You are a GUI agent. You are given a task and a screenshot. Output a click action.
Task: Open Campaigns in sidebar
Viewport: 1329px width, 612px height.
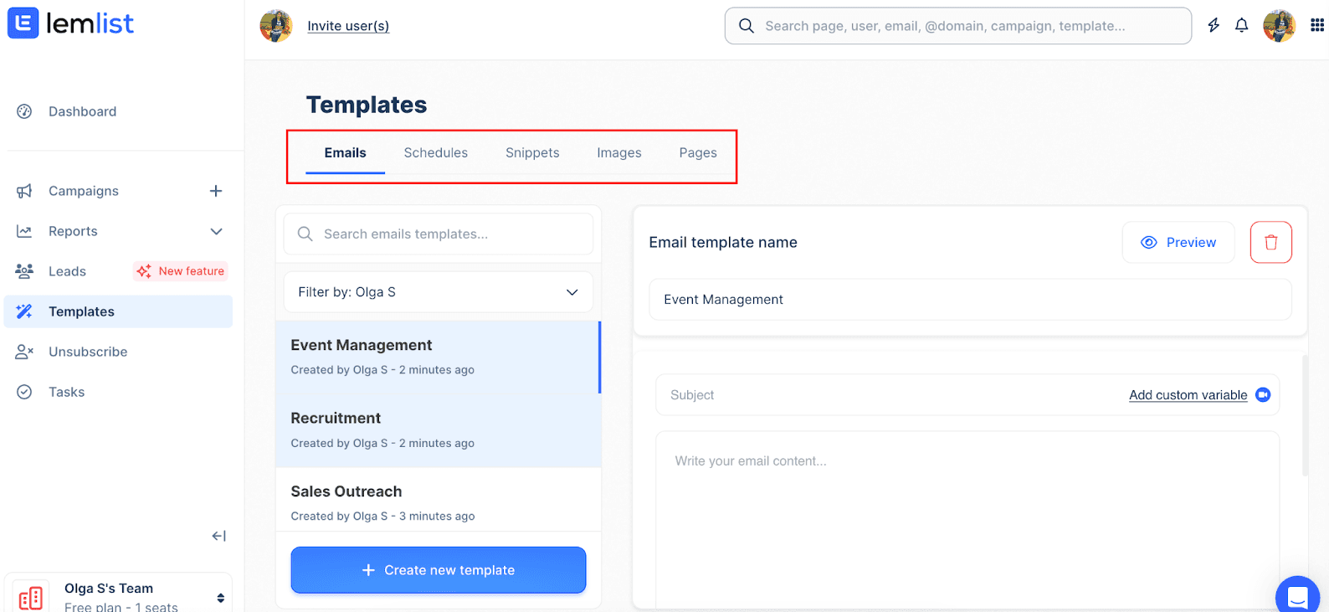84,191
